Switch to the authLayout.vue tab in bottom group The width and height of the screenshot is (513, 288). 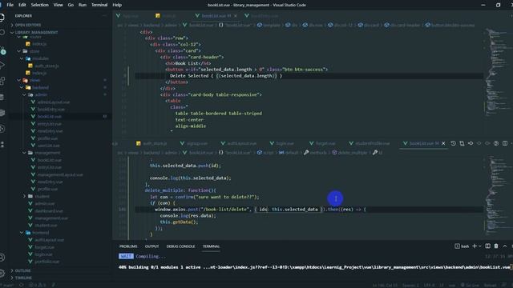[x=239, y=143]
